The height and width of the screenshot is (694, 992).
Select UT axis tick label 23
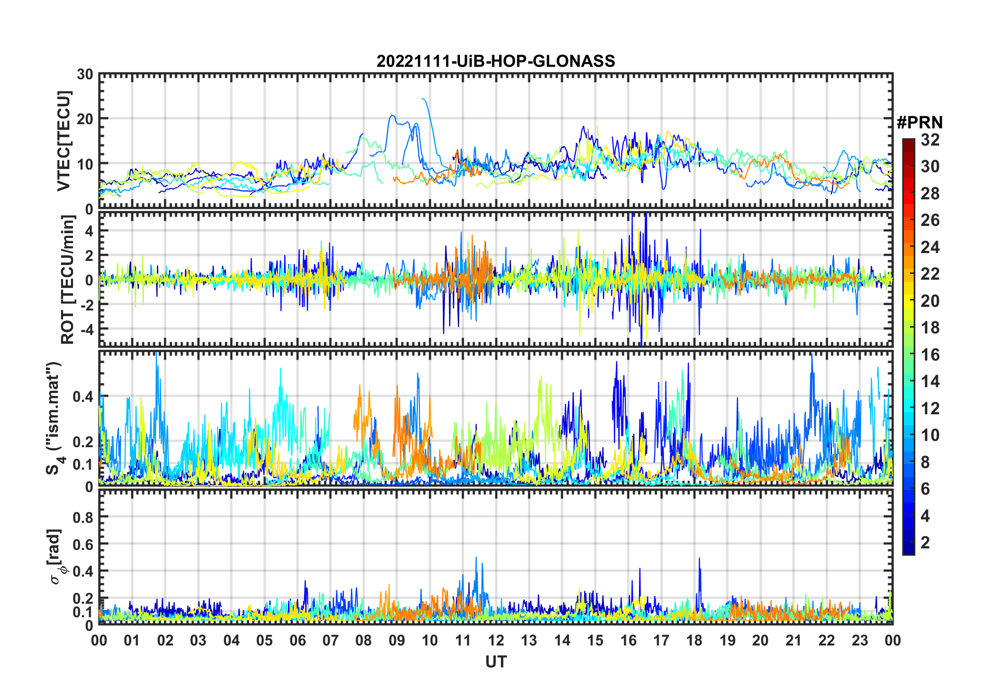[x=860, y=640]
